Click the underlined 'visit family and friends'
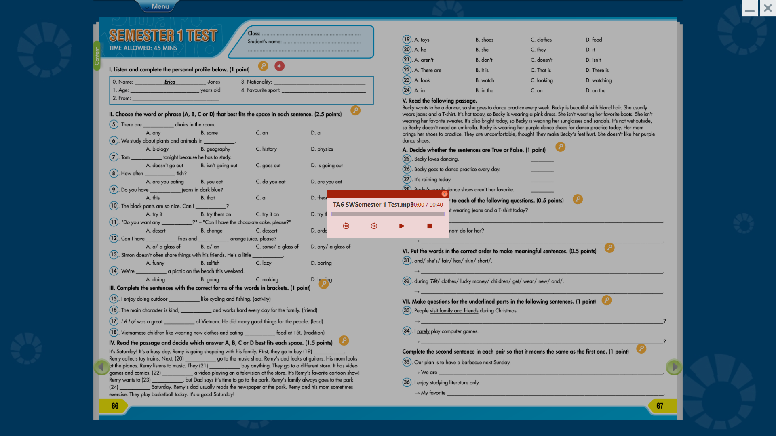 [x=454, y=311]
